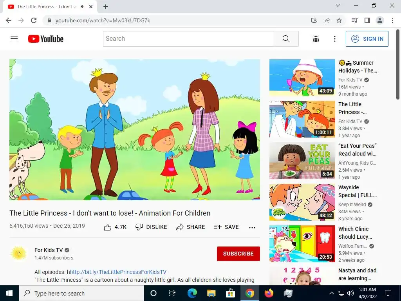This screenshot has height=301, width=401.
Task: Click the Wayside Special video title
Action: [358, 191]
